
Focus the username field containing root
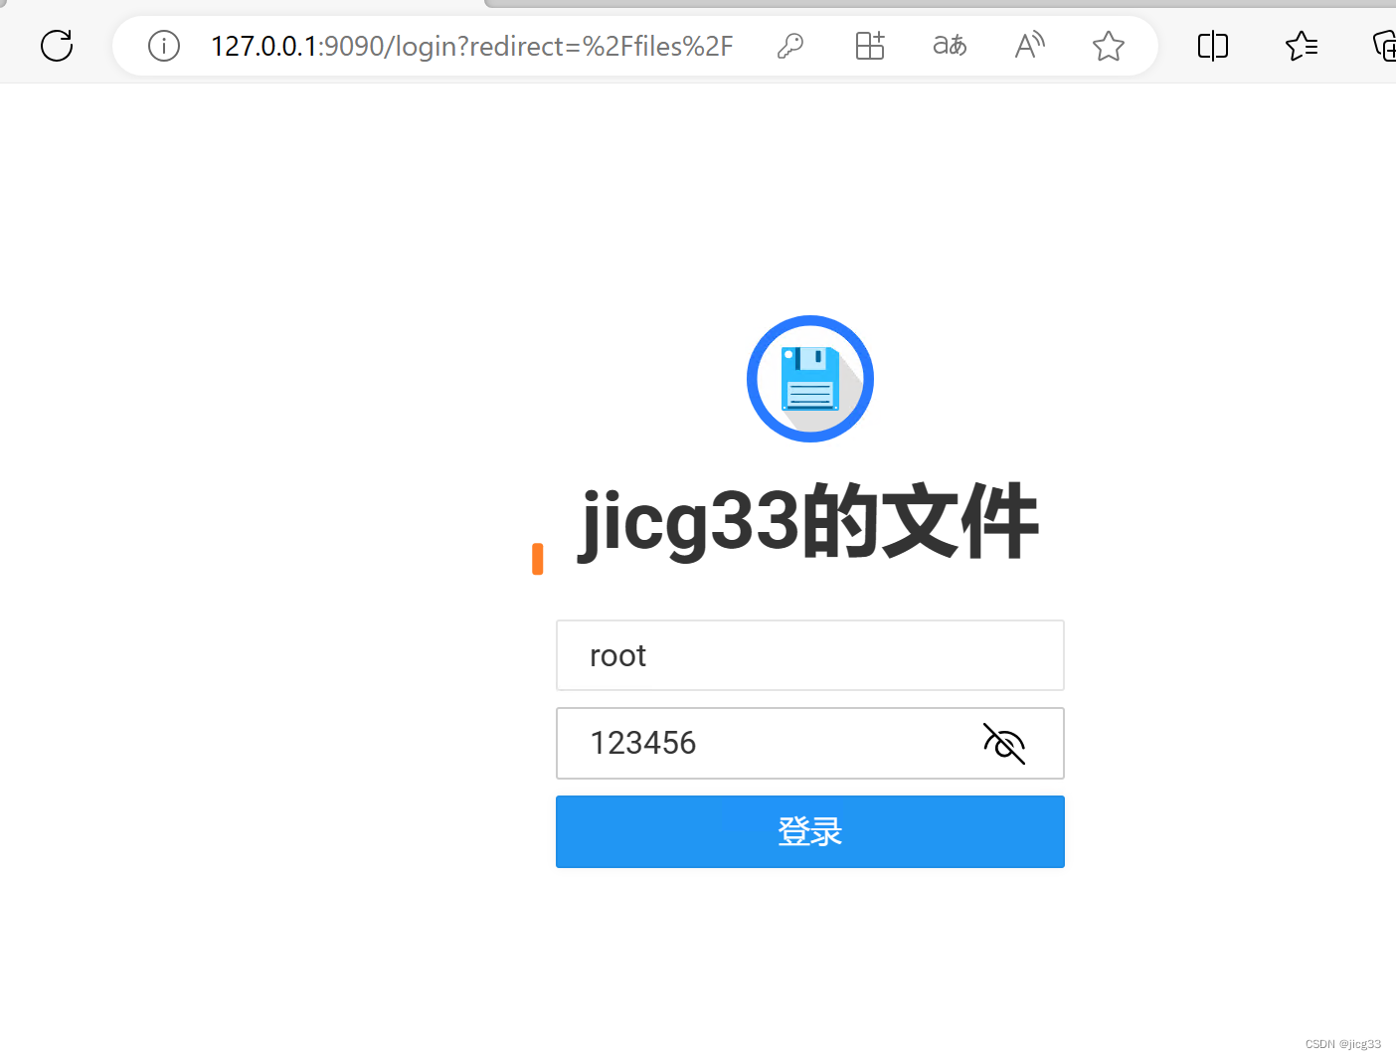(809, 655)
